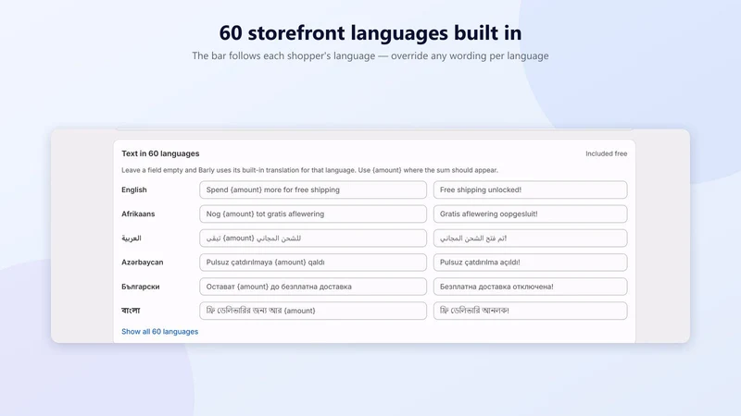Click the 'Безплатна доставка отключена!' field
This screenshot has width=741, height=416.
pyautogui.click(x=530, y=287)
